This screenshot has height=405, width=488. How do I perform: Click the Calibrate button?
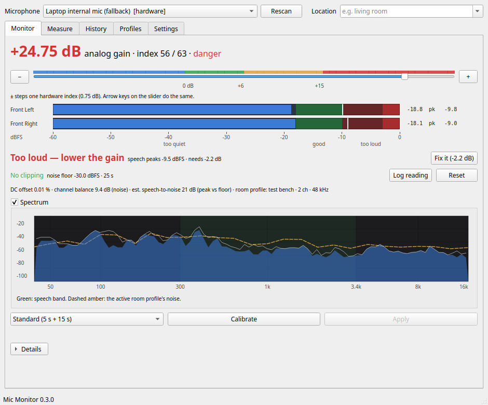[x=243, y=319]
